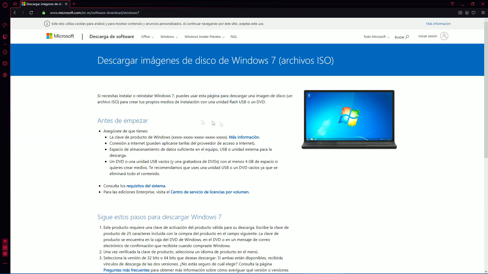The height and width of the screenshot is (274, 488).
Task: Open requisitos del sistema link
Action: pos(146,186)
